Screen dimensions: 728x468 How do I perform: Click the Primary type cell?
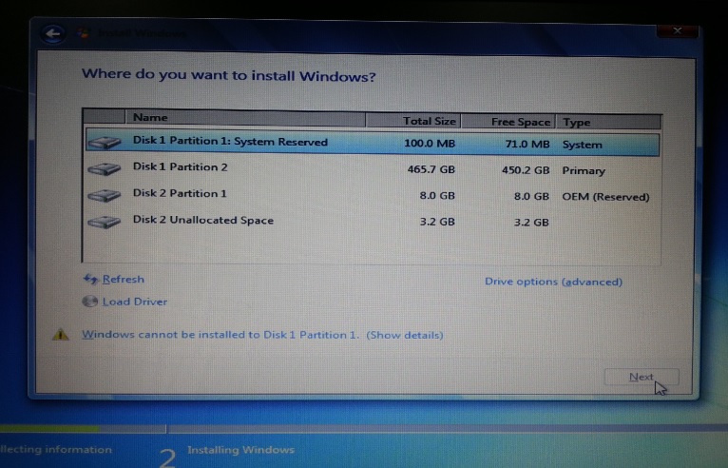[x=584, y=170]
